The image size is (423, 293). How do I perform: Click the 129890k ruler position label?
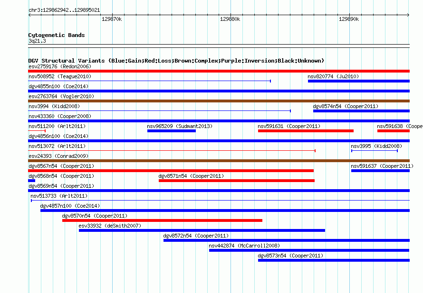(x=349, y=19)
